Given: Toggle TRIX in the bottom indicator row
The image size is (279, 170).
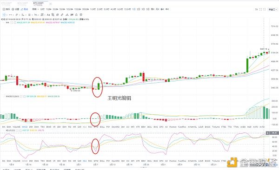Looking at the screenshot, I should click(x=42, y=161).
